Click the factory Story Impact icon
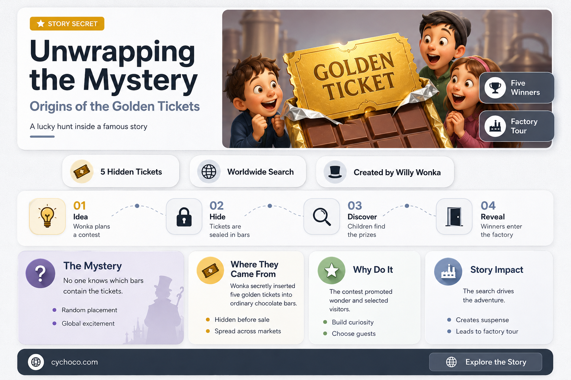 coord(448,271)
